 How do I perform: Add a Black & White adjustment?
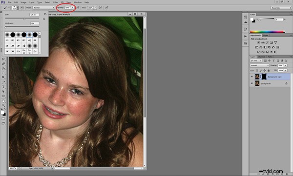[x=265, y=47]
